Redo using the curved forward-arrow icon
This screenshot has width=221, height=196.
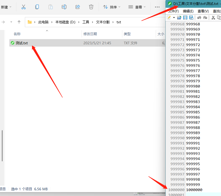(206, 17)
